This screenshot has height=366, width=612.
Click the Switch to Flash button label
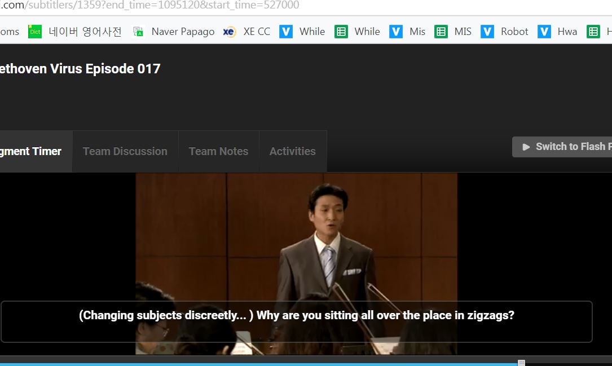(574, 147)
